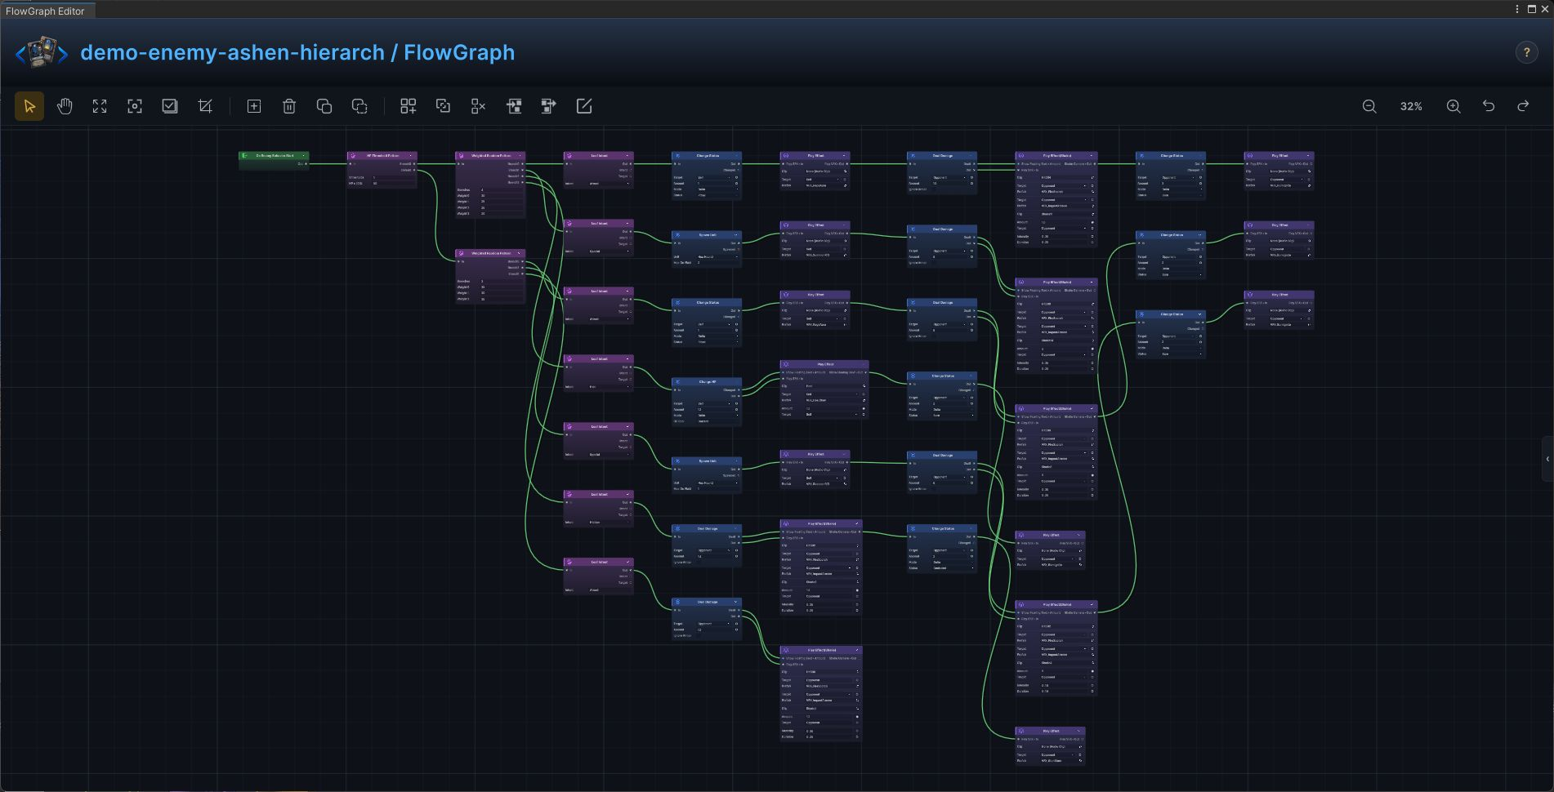Zoom out with the magnifier minus icon

(x=1369, y=106)
